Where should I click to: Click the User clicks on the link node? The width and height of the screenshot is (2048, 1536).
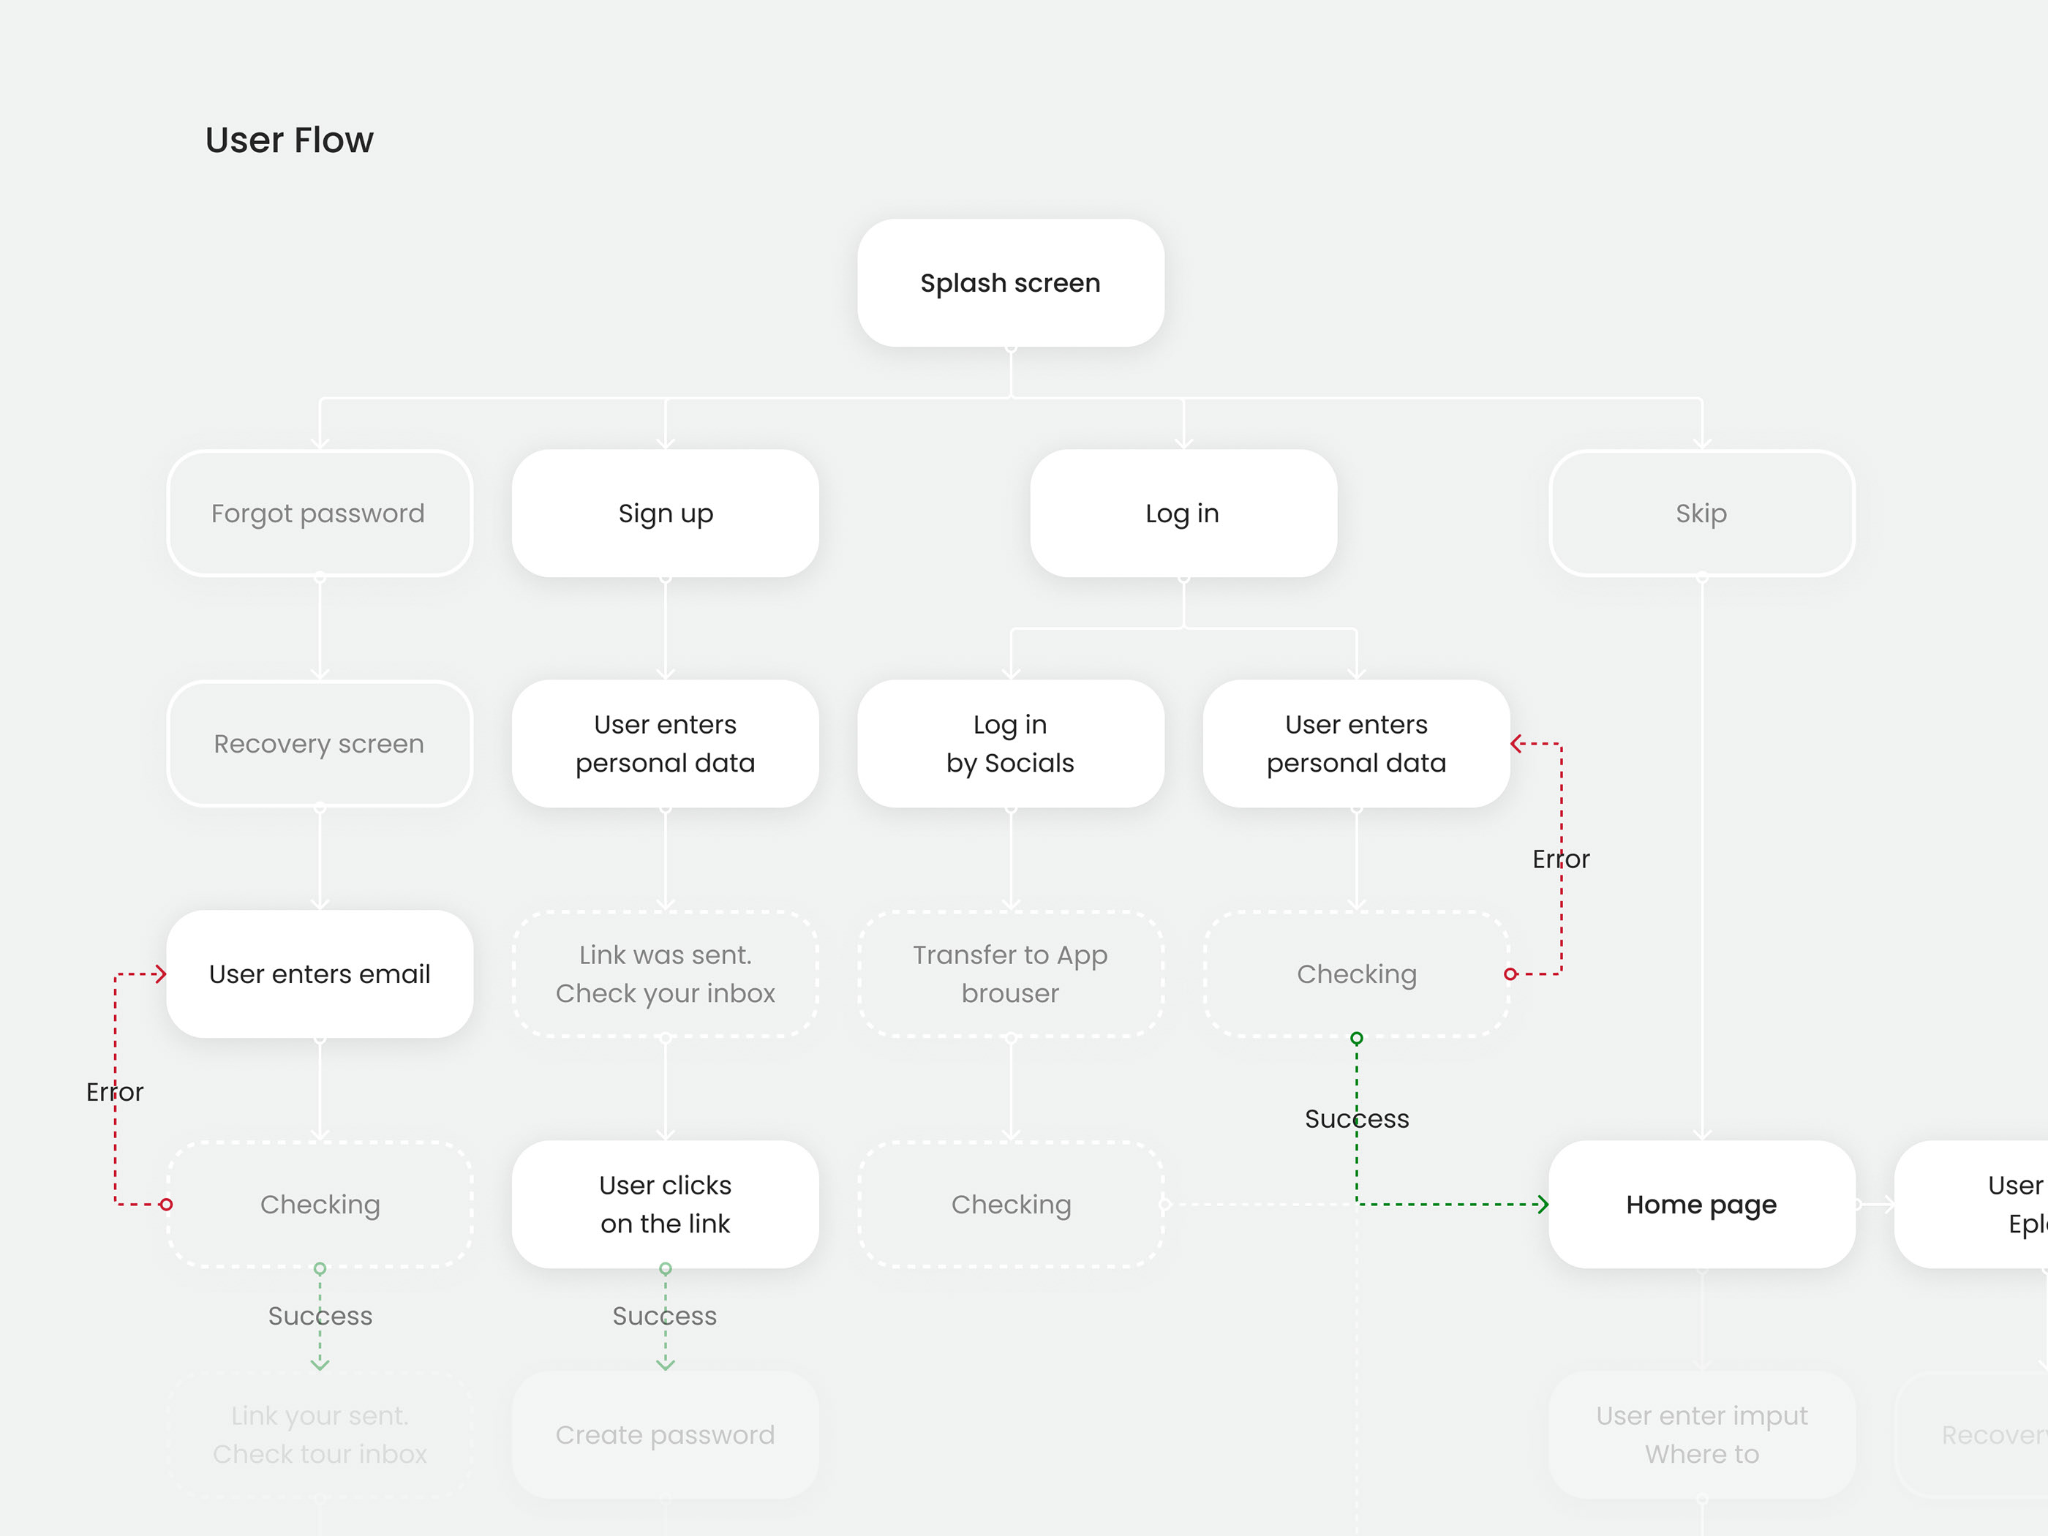(665, 1204)
